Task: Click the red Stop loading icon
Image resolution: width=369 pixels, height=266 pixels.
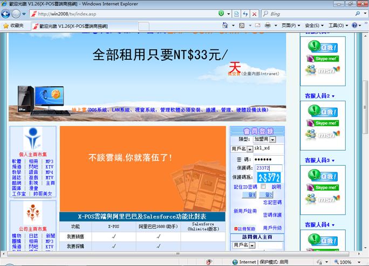Action: [x=254, y=13]
